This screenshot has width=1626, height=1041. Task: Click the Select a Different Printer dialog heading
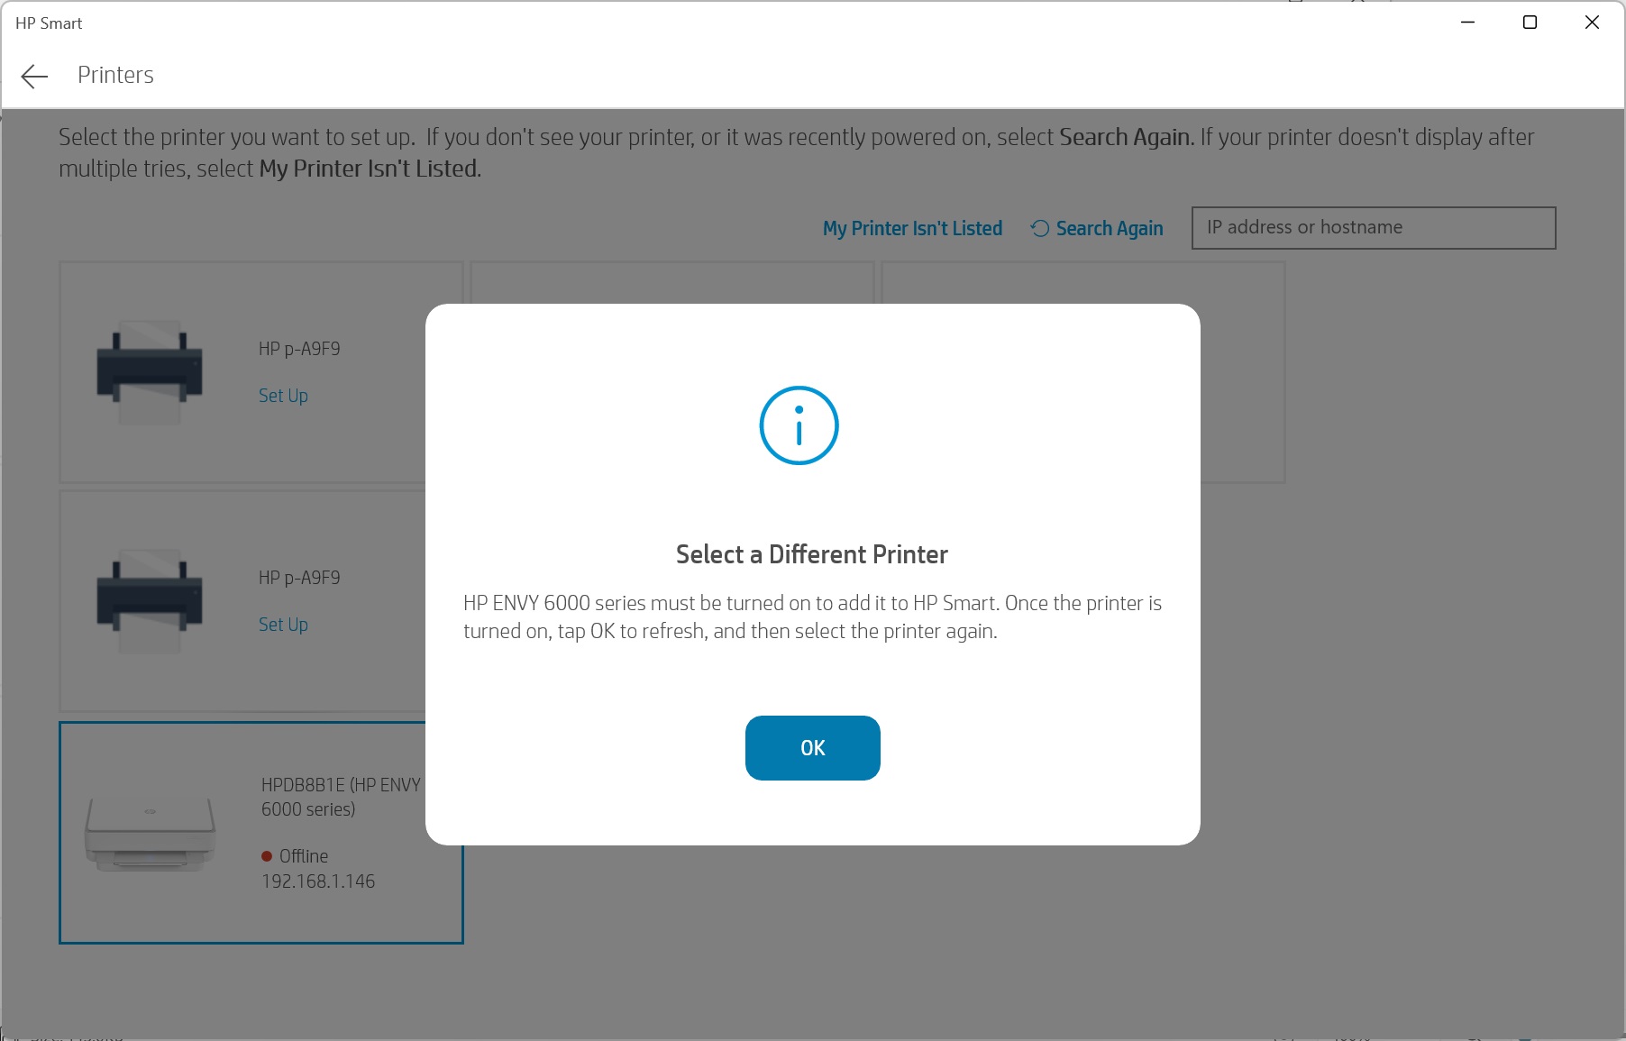pyautogui.click(x=812, y=554)
